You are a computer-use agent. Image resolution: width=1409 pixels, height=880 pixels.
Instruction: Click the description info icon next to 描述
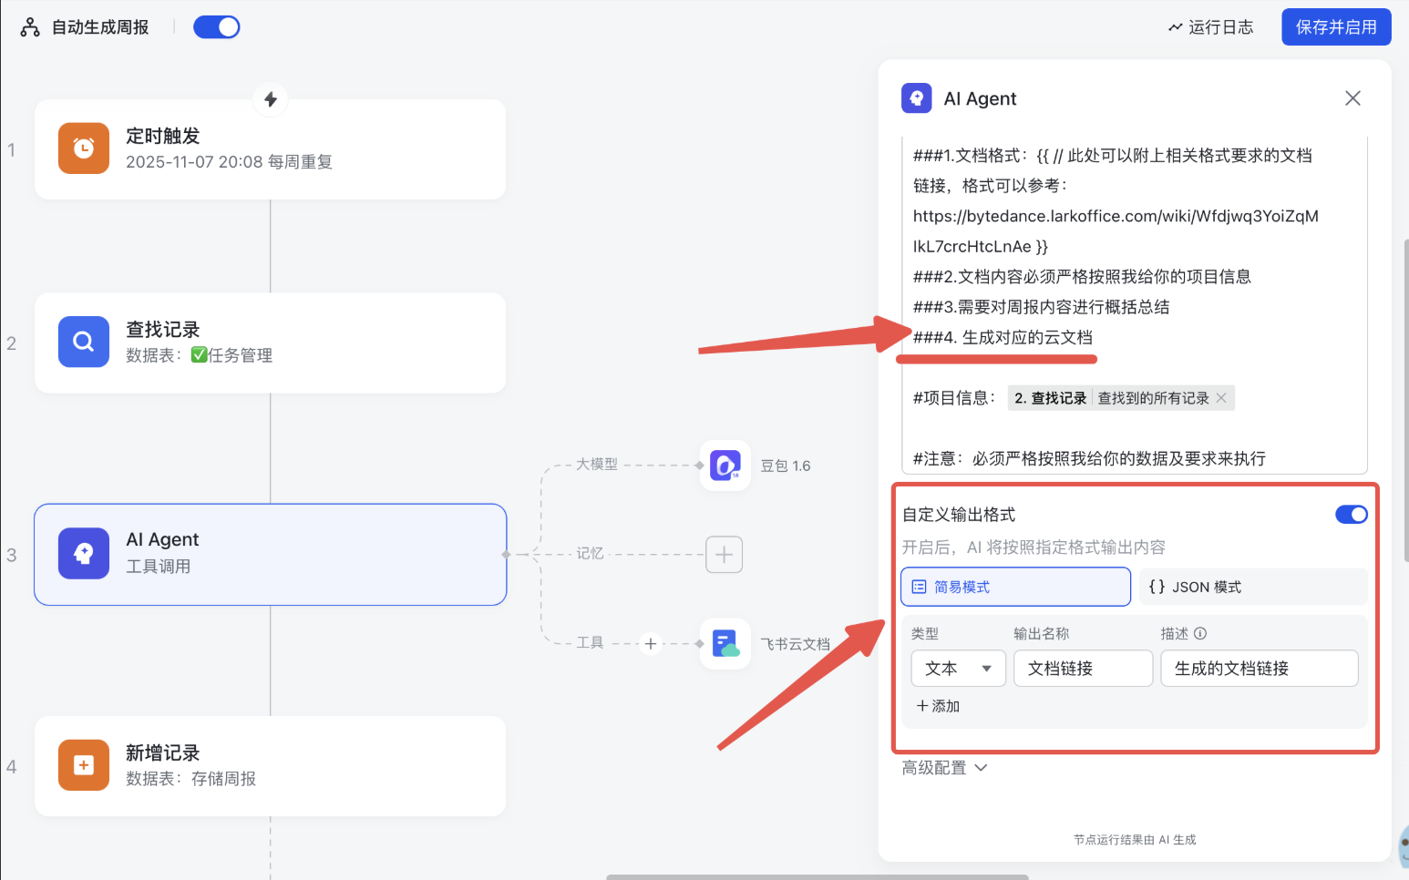click(1200, 633)
